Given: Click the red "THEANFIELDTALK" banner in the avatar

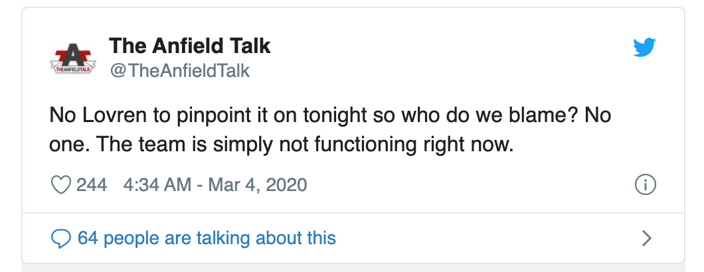Looking at the screenshot, I should tap(72, 68).
